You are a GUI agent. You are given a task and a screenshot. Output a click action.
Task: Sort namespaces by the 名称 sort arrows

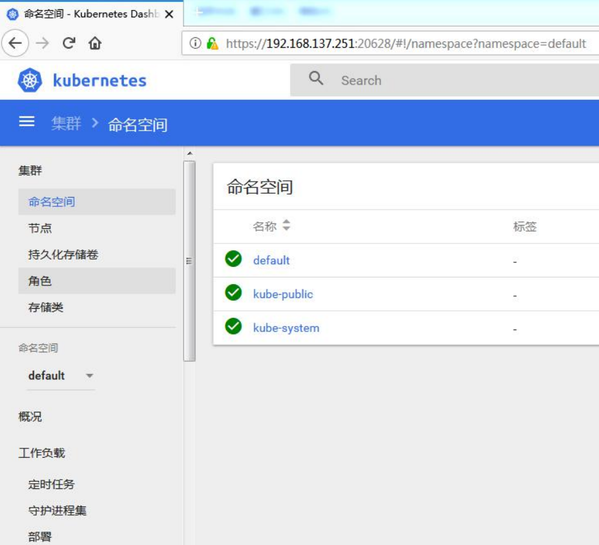(x=286, y=225)
